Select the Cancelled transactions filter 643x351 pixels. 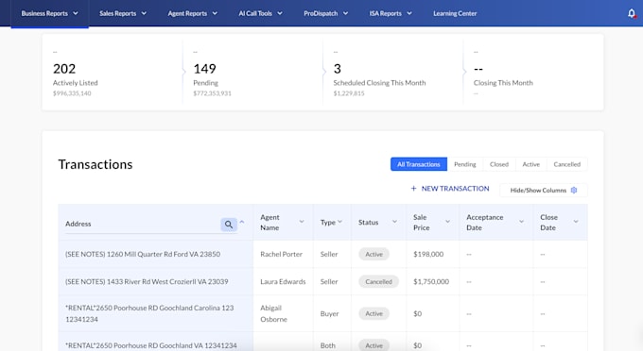click(x=566, y=164)
